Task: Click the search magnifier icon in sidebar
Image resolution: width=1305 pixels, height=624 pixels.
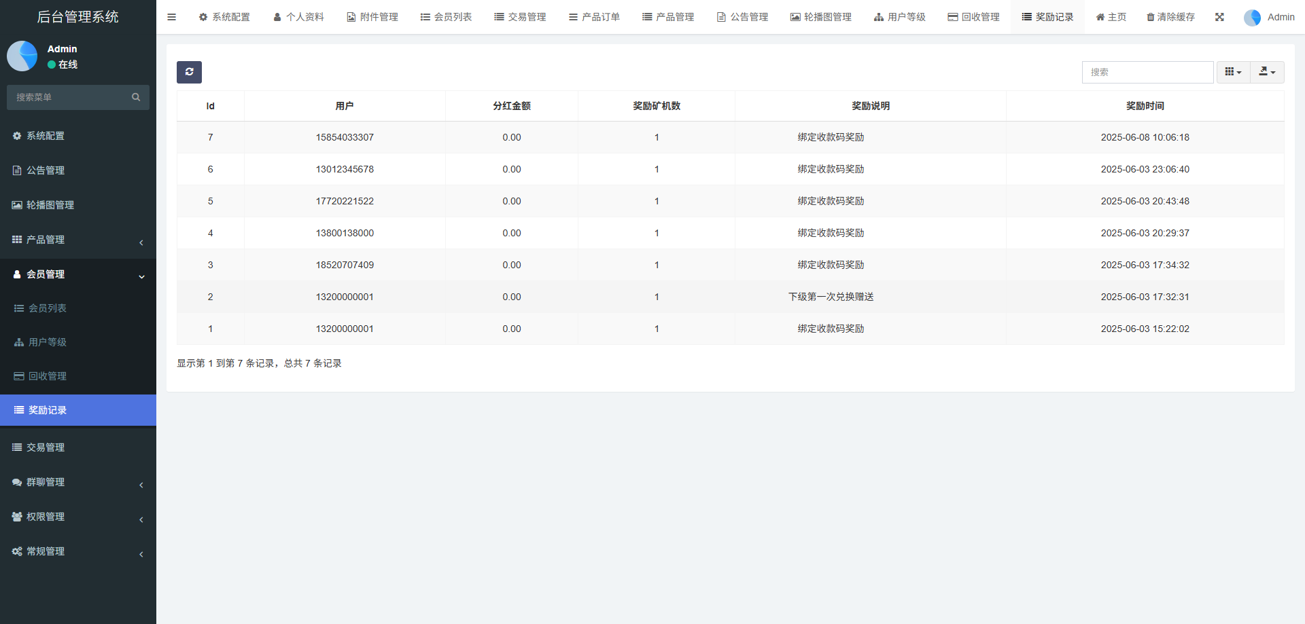Action: pyautogui.click(x=136, y=97)
